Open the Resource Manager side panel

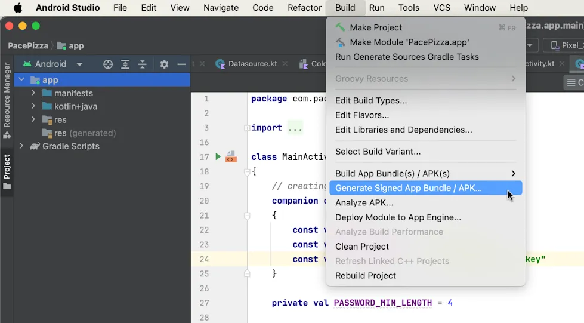7,100
